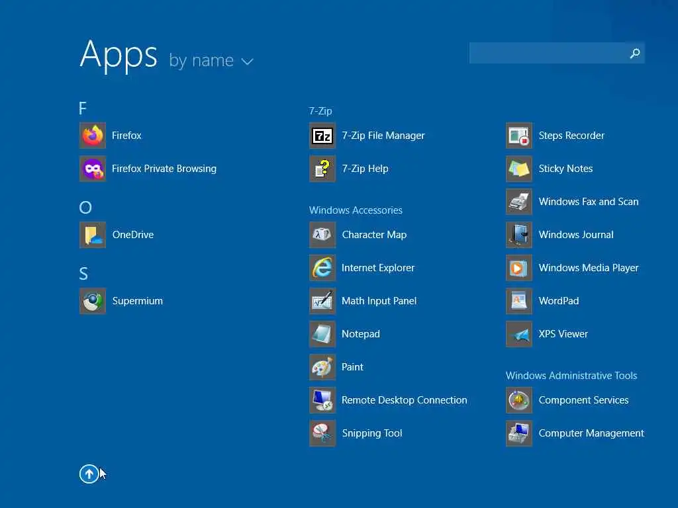
Task: Launch the Supermium browser icon
Action: (93, 301)
